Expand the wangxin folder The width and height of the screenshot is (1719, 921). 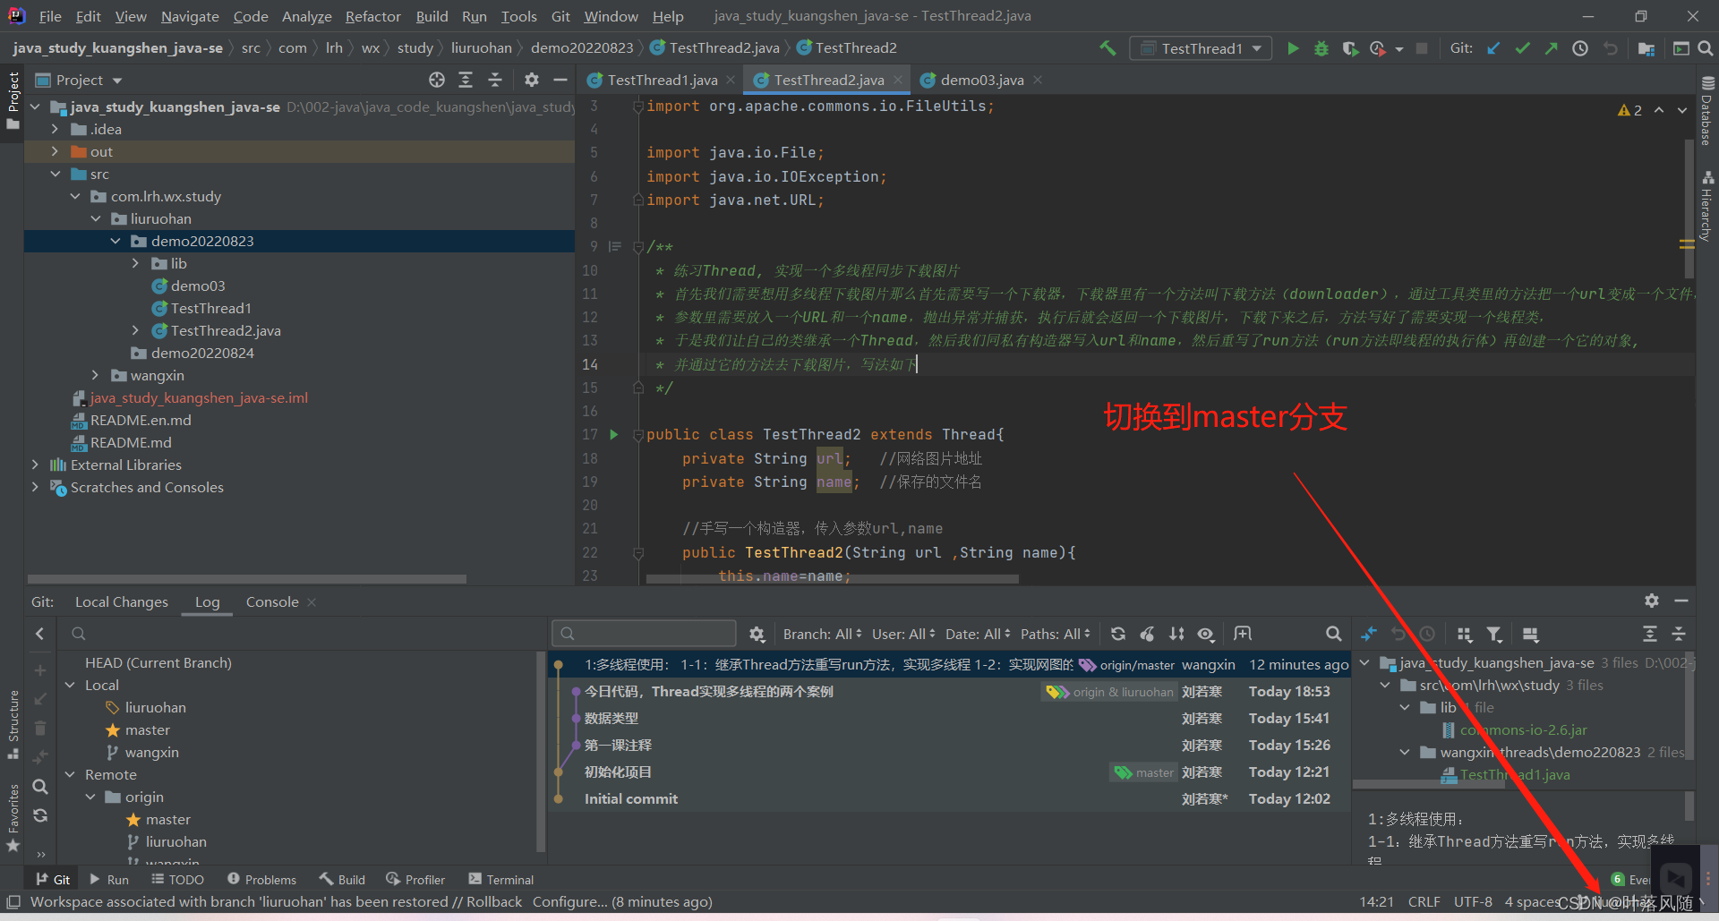pos(95,375)
